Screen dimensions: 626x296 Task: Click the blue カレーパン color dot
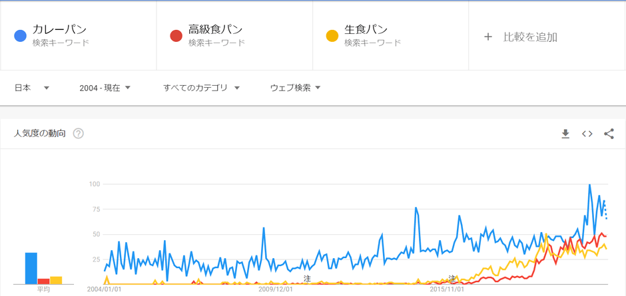click(20, 36)
